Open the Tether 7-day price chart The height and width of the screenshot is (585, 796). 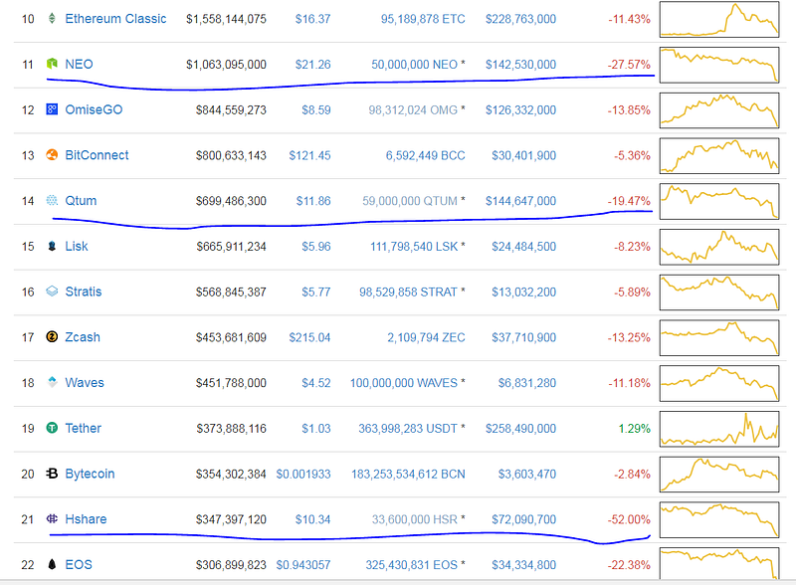pyautogui.click(x=719, y=429)
